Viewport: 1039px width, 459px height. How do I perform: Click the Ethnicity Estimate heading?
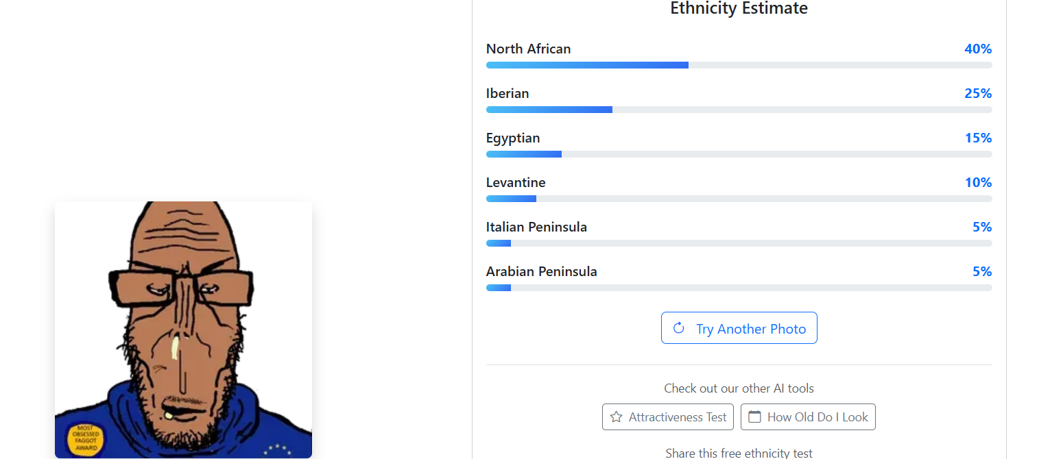(739, 9)
